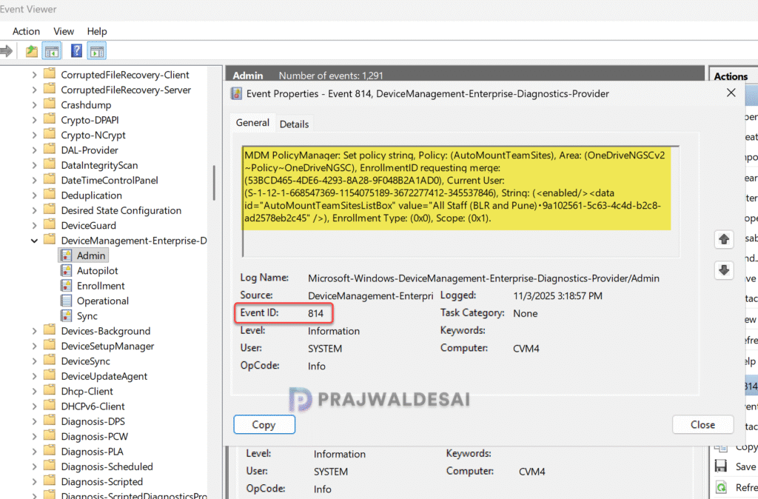Expand the DAL-Provider node
The image size is (758, 499).
click(34, 150)
